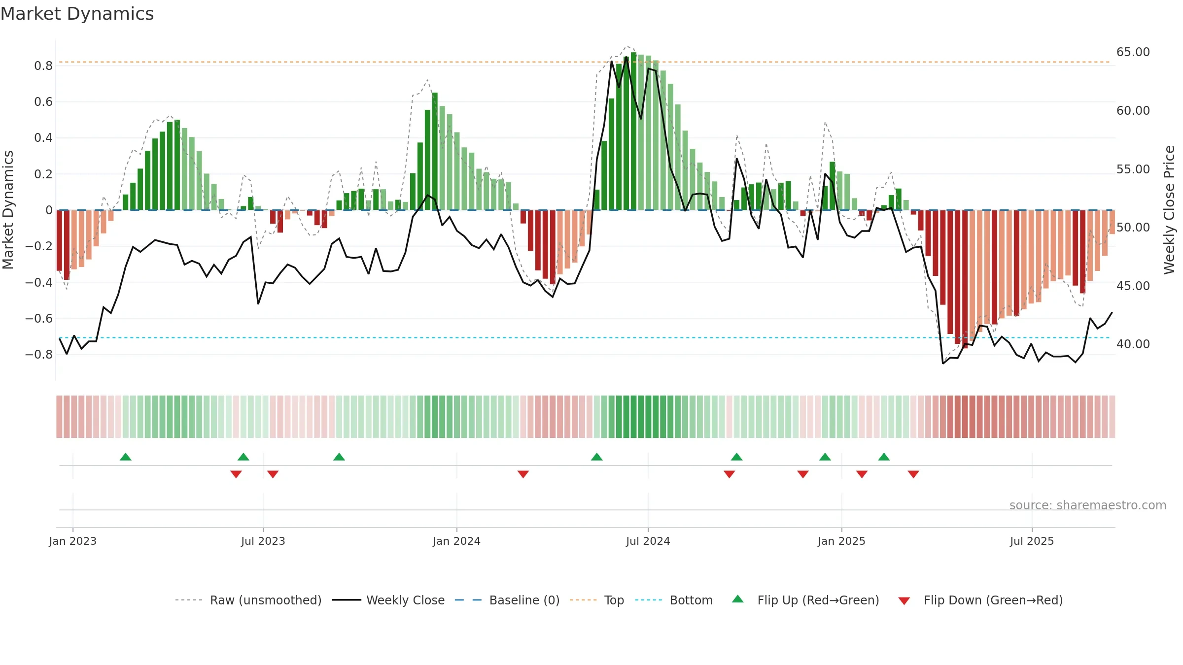Click the 65.00 price axis label
Screen dimensions: 1183x665
[x=1133, y=52]
